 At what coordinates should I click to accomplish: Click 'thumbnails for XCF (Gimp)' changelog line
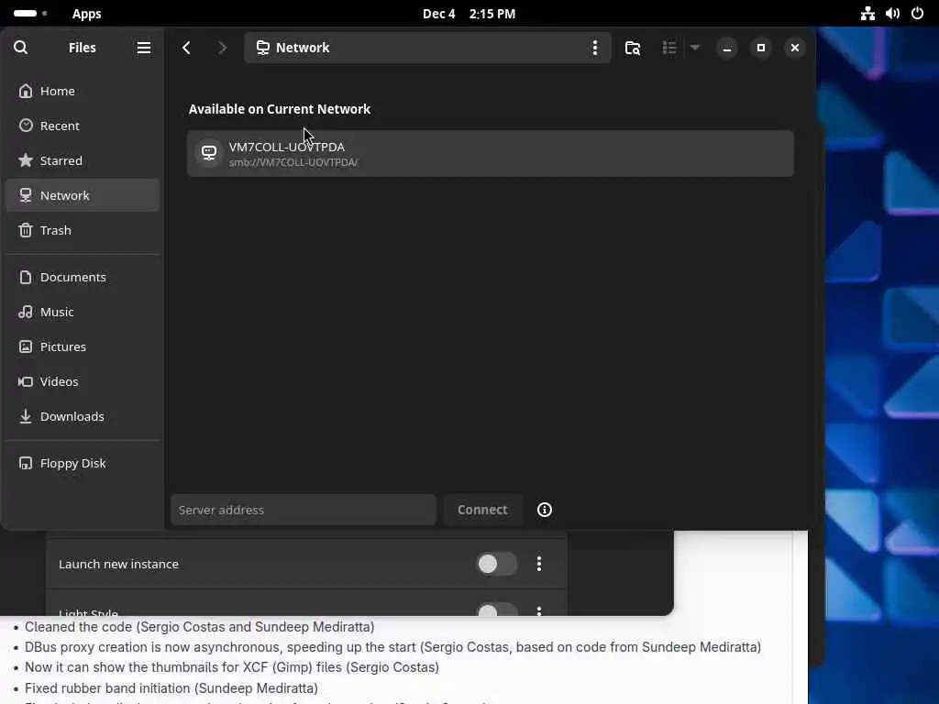(232, 667)
